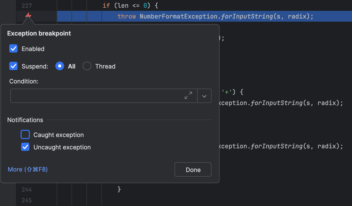Viewport: 352px width, 206px height.
Task: Click the exception breakpoint lightning icon in gutter
Action: [28, 16]
